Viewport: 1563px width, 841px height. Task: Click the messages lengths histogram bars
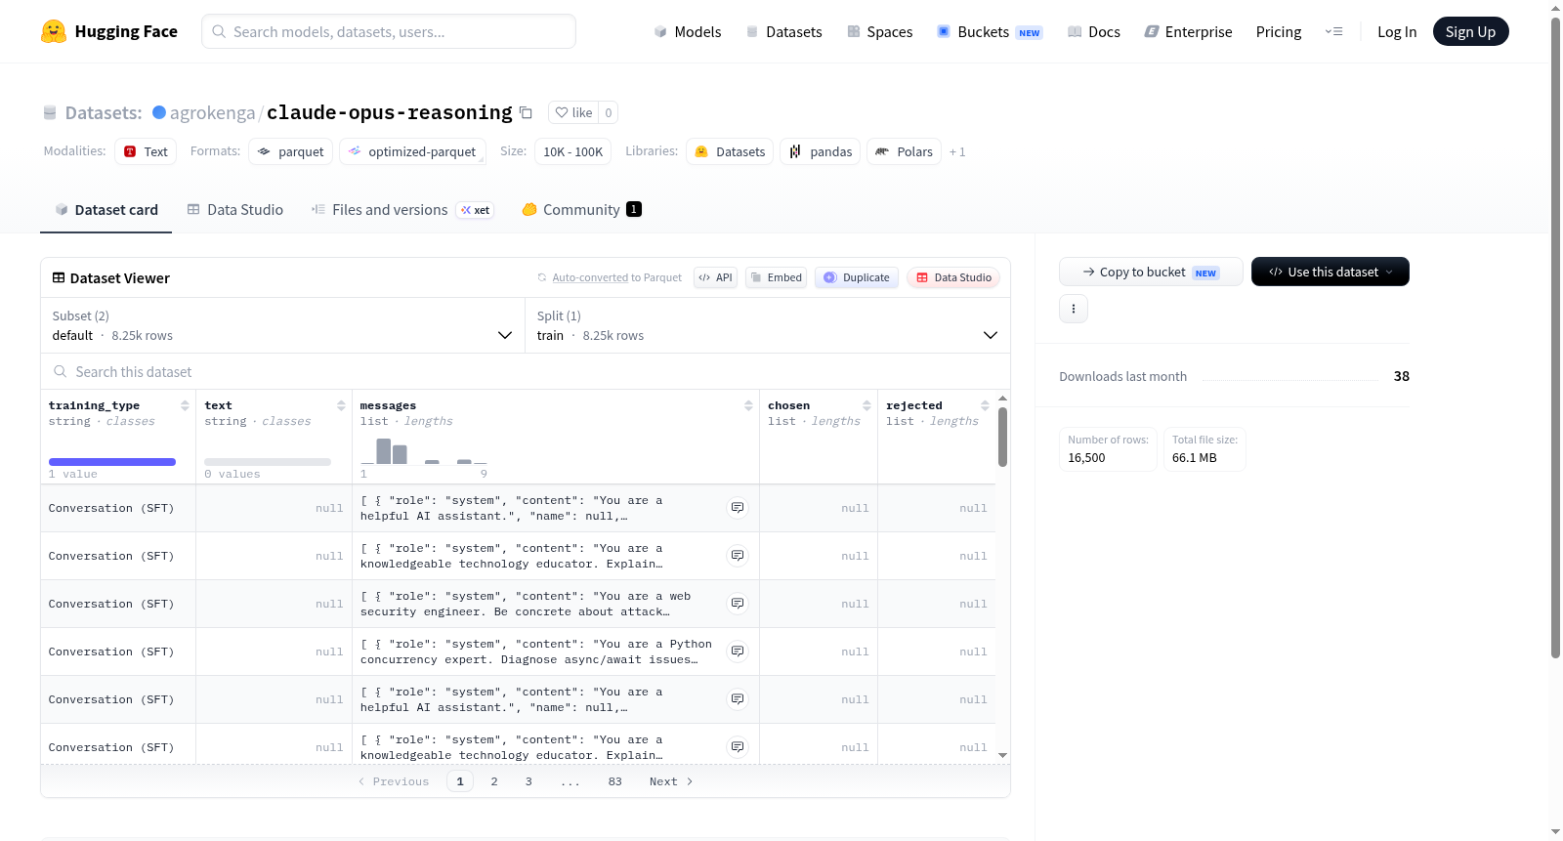(x=423, y=451)
